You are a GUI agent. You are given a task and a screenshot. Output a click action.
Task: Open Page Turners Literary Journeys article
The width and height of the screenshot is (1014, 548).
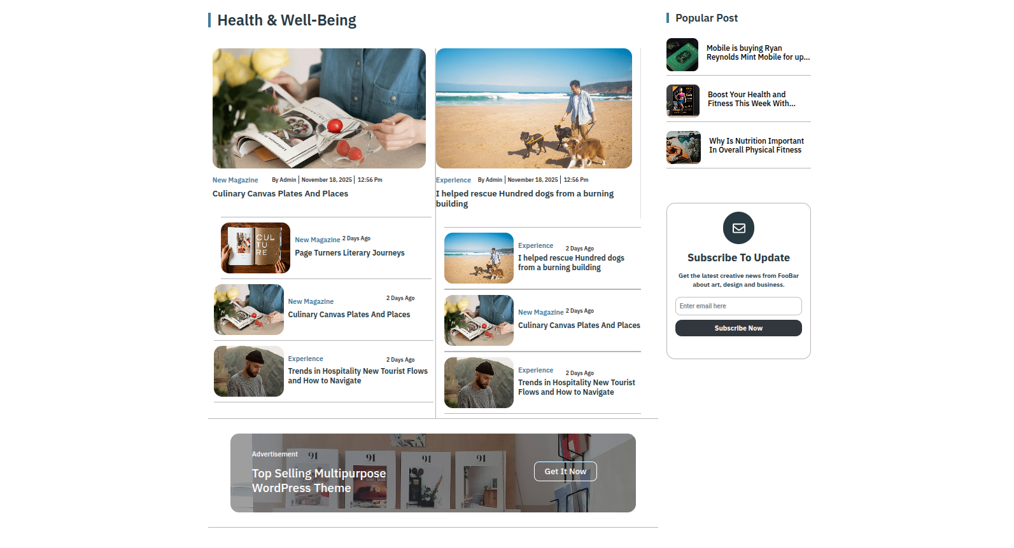point(349,253)
